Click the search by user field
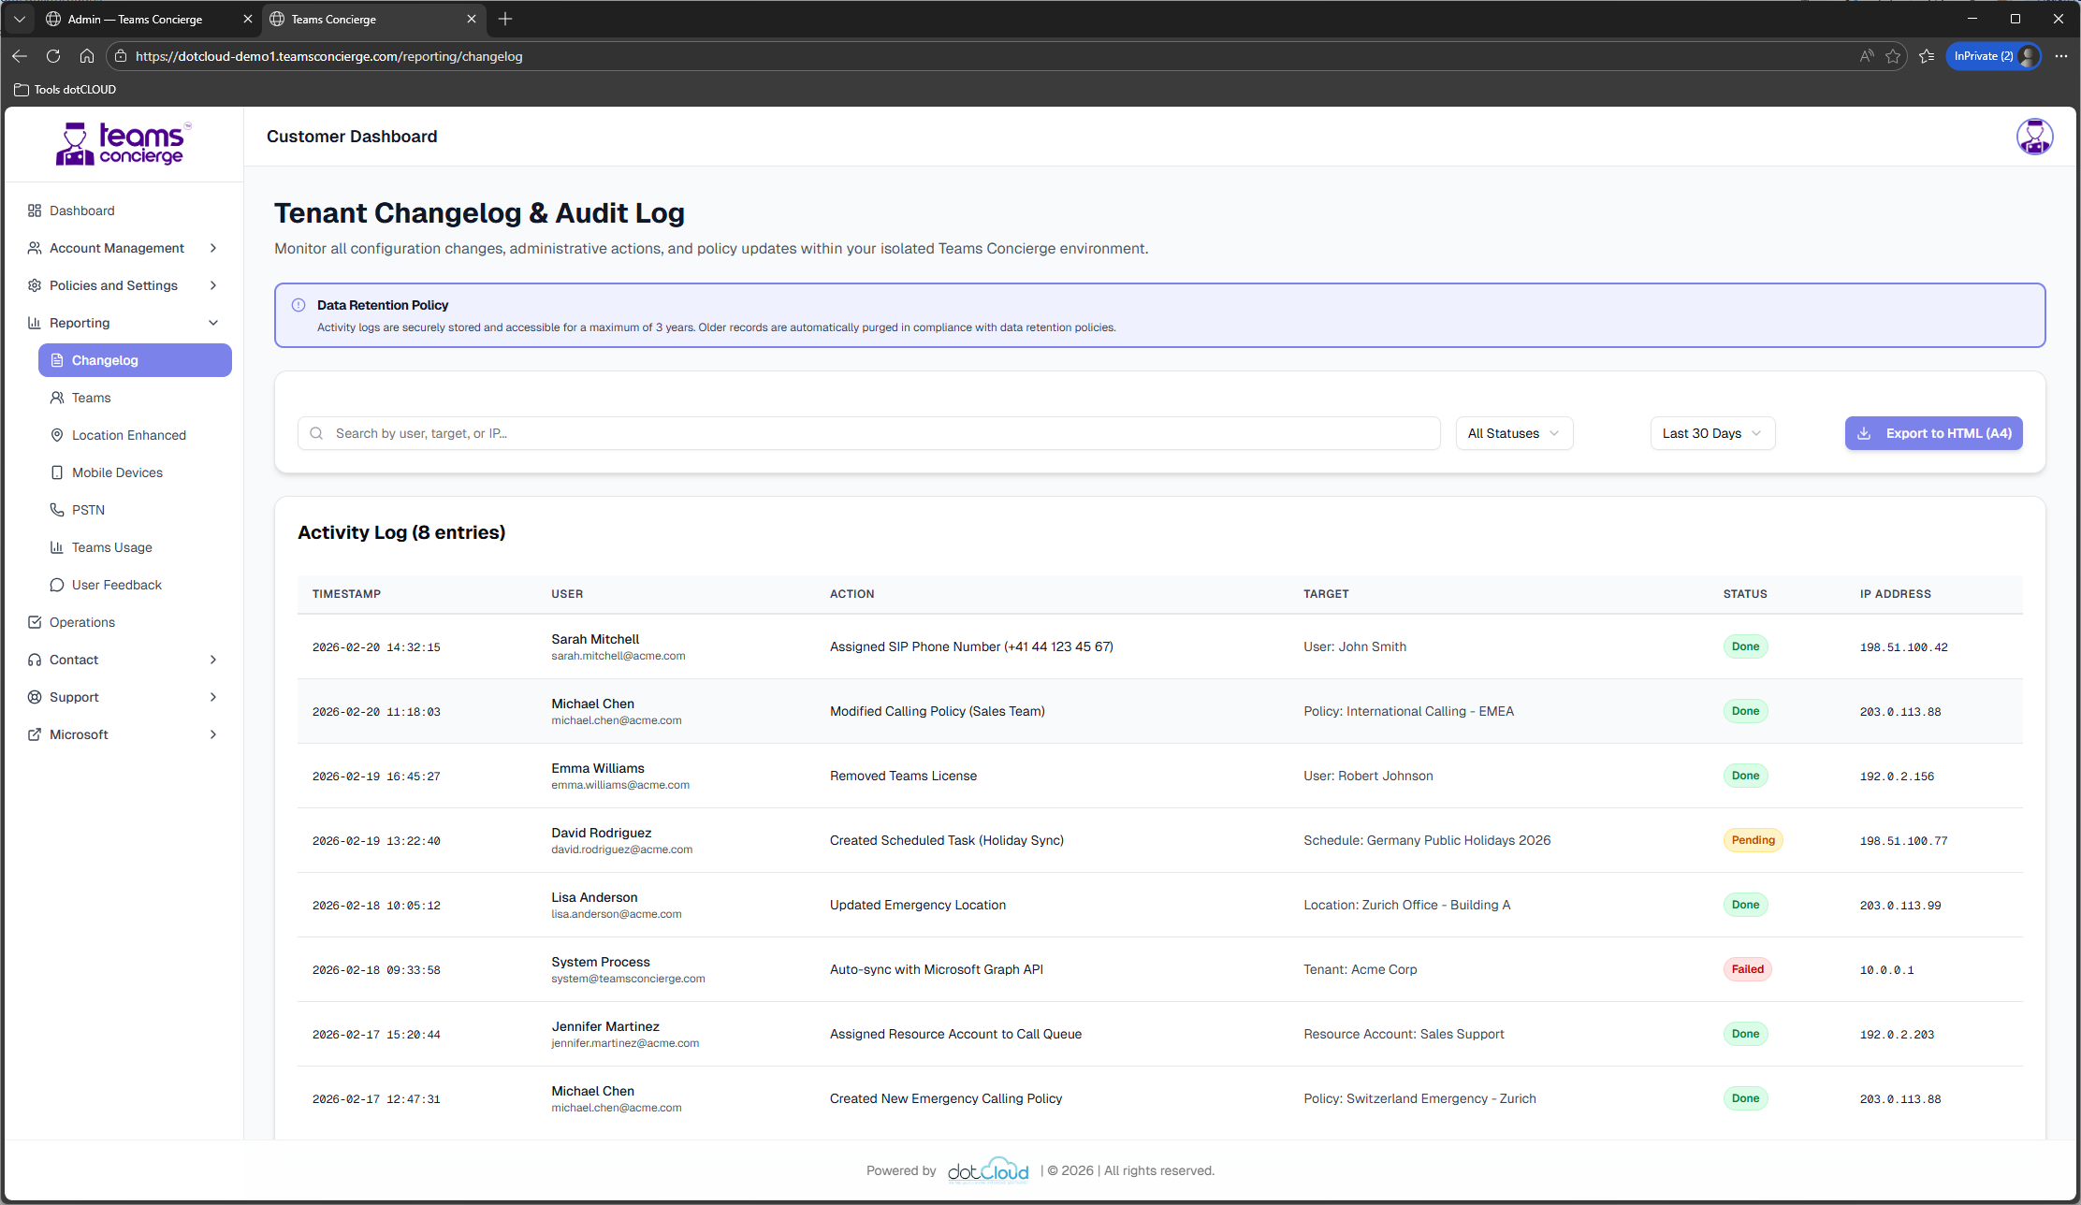The image size is (2081, 1205). [868, 432]
